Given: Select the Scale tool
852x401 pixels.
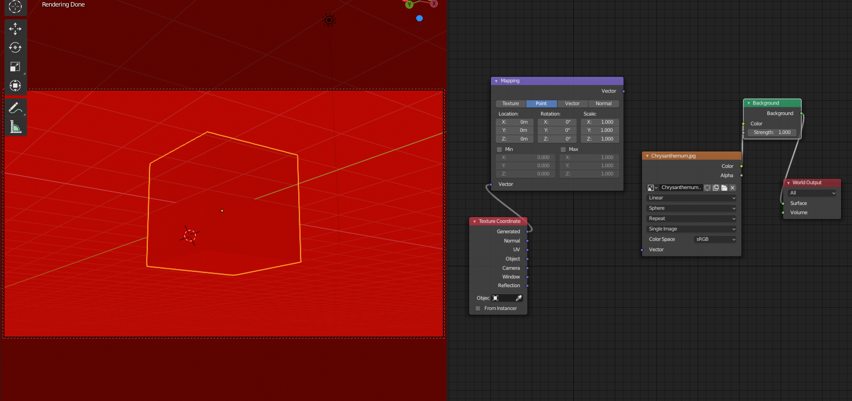Looking at the screenshot, I should (16, 67).
